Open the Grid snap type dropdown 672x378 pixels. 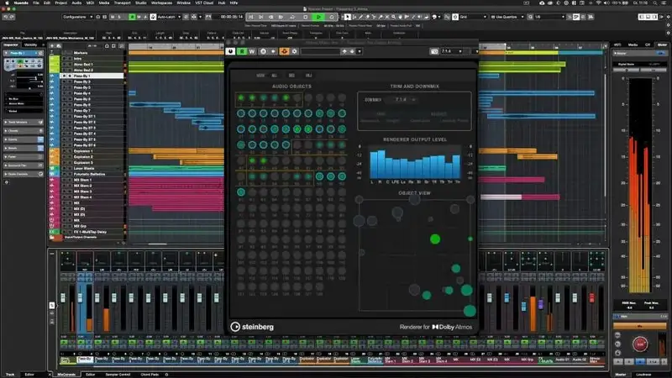coord(473,17)
